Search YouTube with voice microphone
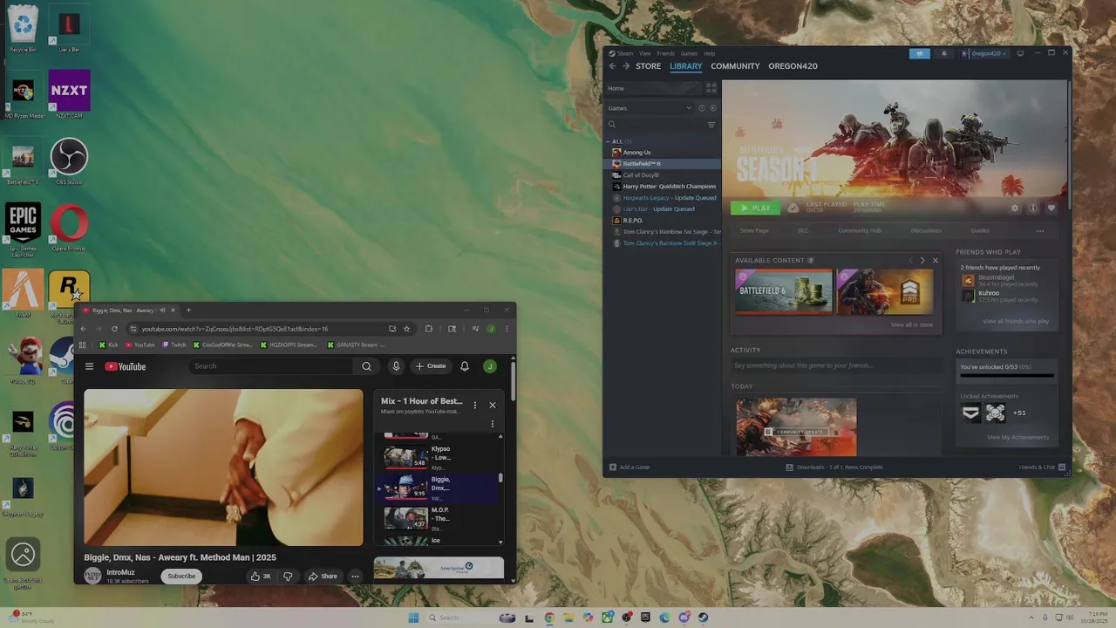Screen dimensions: 1116x628 coord(396,366)
